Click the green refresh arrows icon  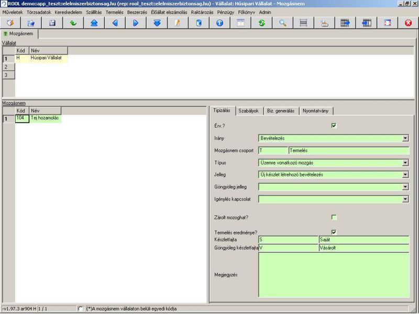261,23
